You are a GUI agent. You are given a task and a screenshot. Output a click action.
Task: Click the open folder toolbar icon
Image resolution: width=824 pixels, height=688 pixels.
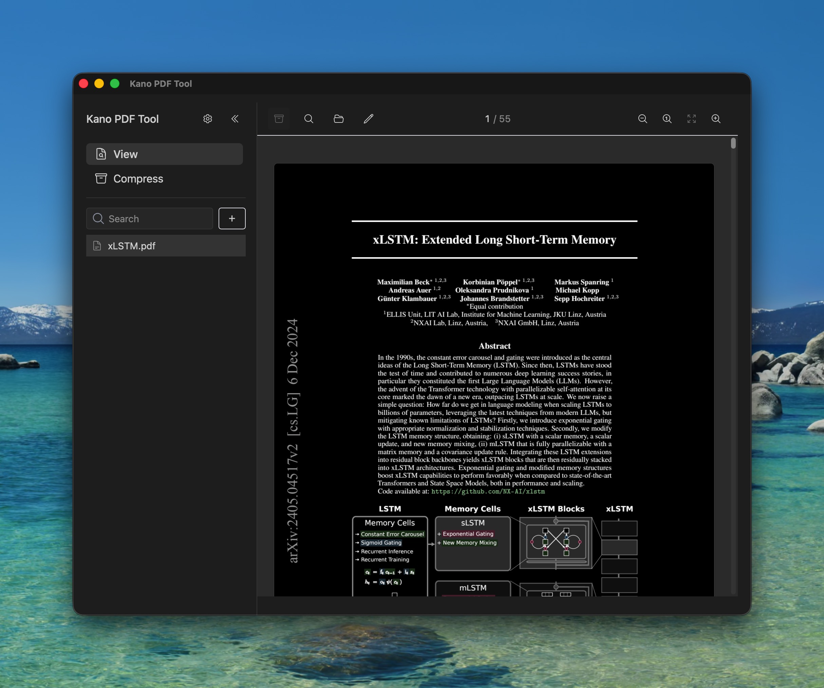[x=339, y=119]
